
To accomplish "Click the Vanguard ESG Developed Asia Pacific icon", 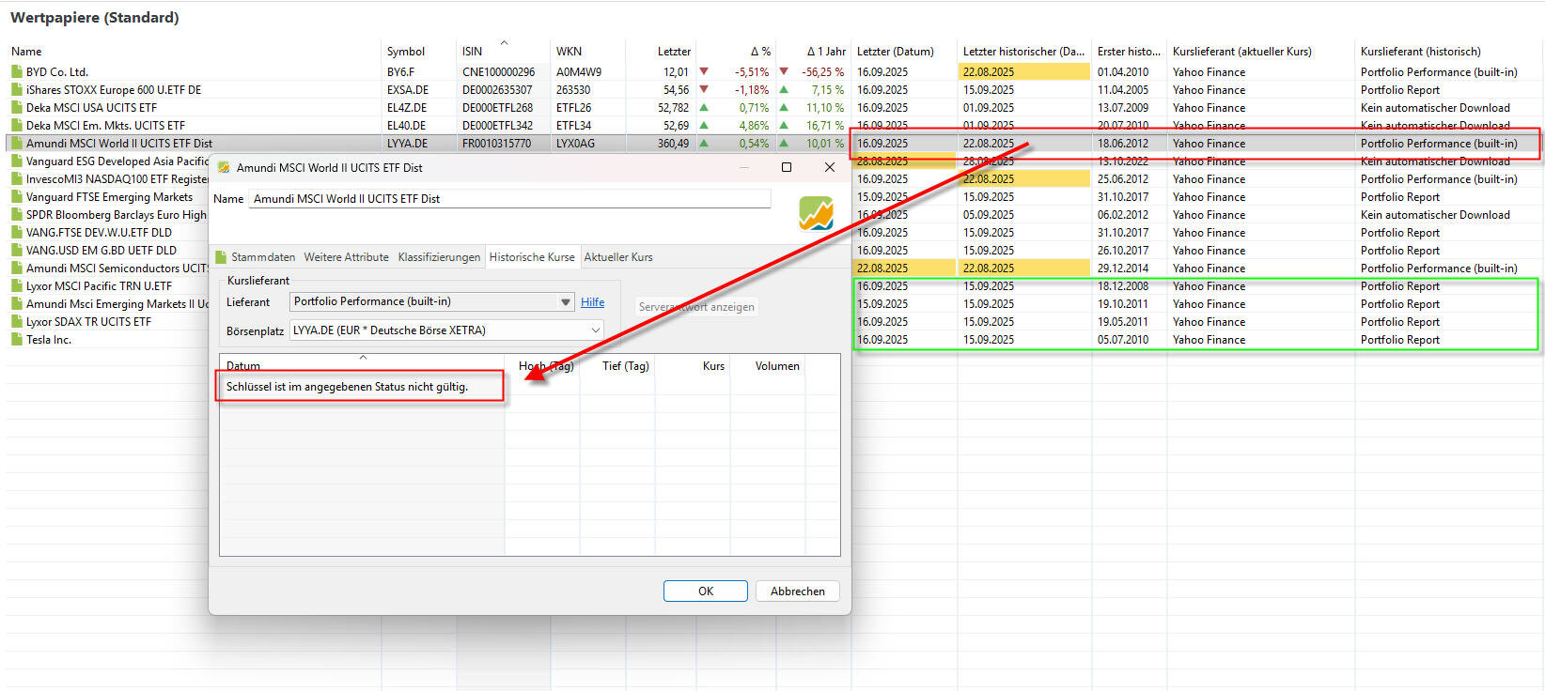I will click(x=16, y=161).
